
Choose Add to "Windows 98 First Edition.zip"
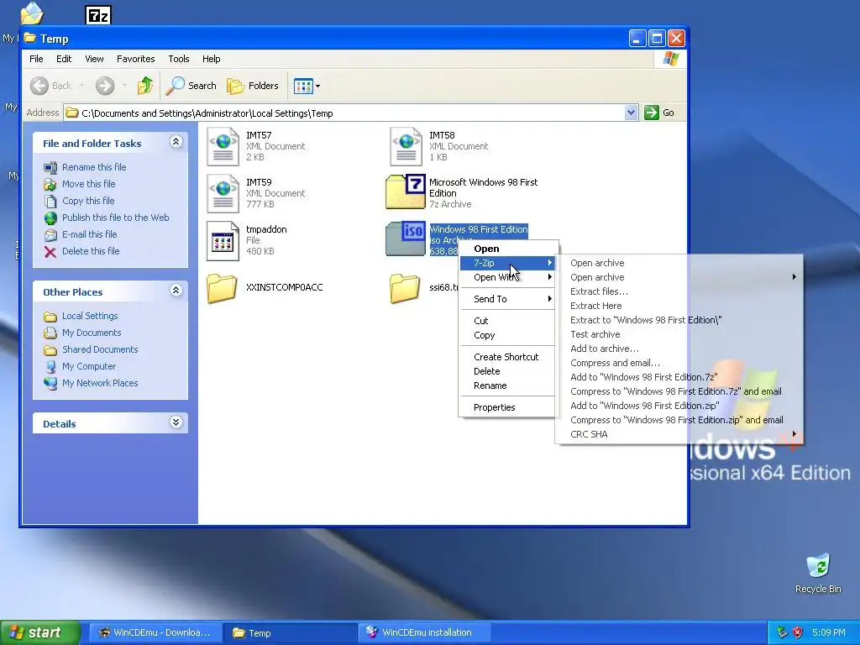click(x=679, y=406)
